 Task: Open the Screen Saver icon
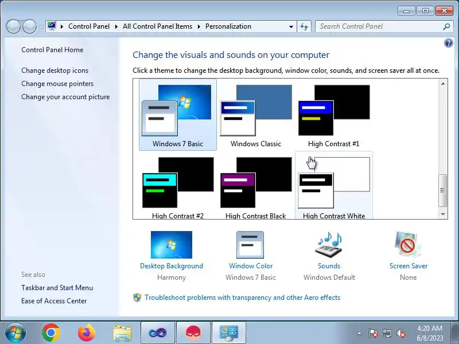(408, 245)
